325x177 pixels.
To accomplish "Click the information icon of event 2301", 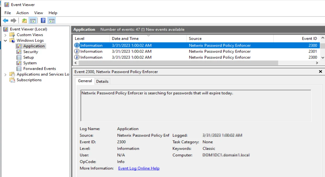I will pyautogui.click(x=77, y=51).
